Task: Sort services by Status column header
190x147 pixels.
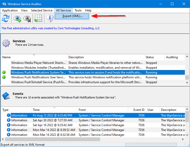Action: (154, 57)
